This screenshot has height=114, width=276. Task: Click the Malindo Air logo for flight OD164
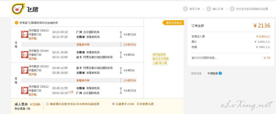click(25, 55)
